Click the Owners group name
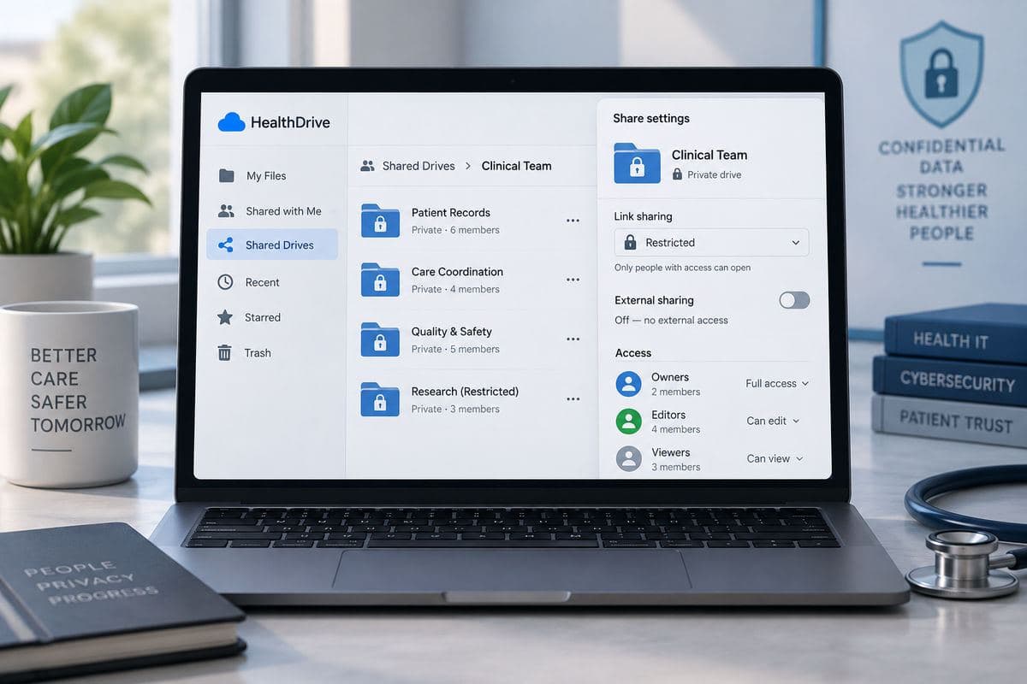Viewport: 1027px width, 684px height. [x=669, y=377]
